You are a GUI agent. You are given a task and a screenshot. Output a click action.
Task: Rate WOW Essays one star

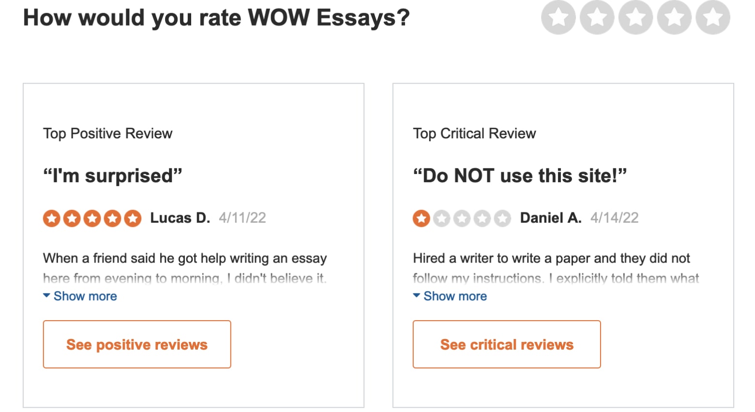(558, 17)
